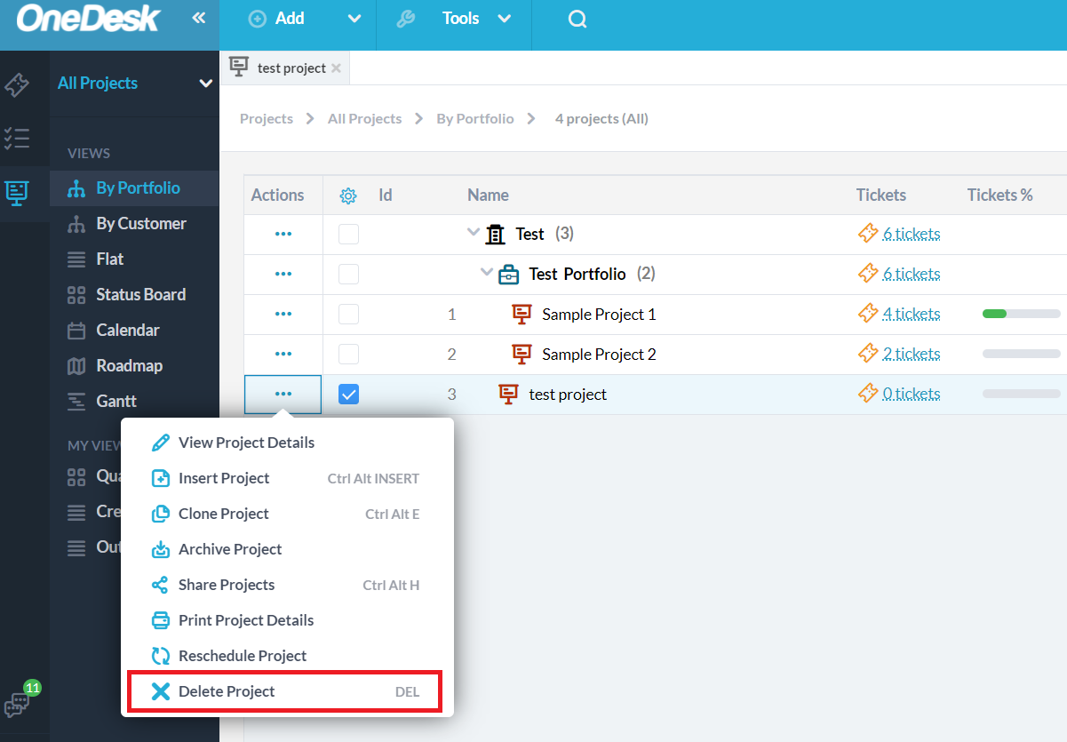Open actions menu for Sample Project 2
The image size is (1067, 742).
coord(283,355)
